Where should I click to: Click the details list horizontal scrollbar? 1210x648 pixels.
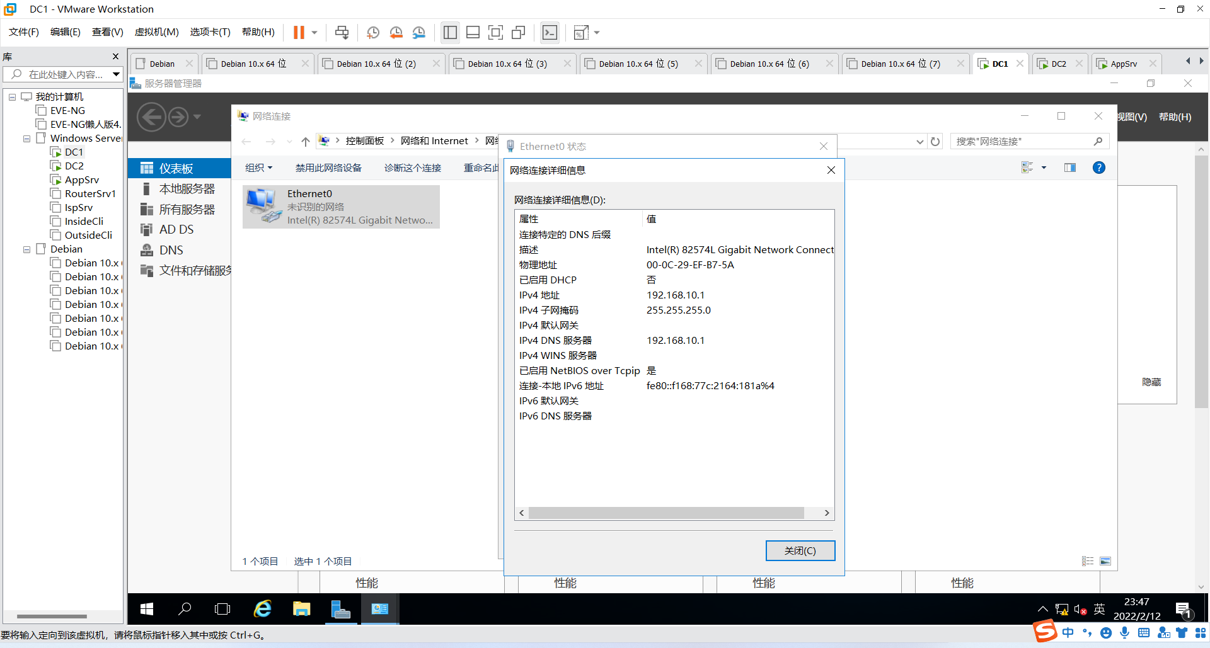[665, 513]
